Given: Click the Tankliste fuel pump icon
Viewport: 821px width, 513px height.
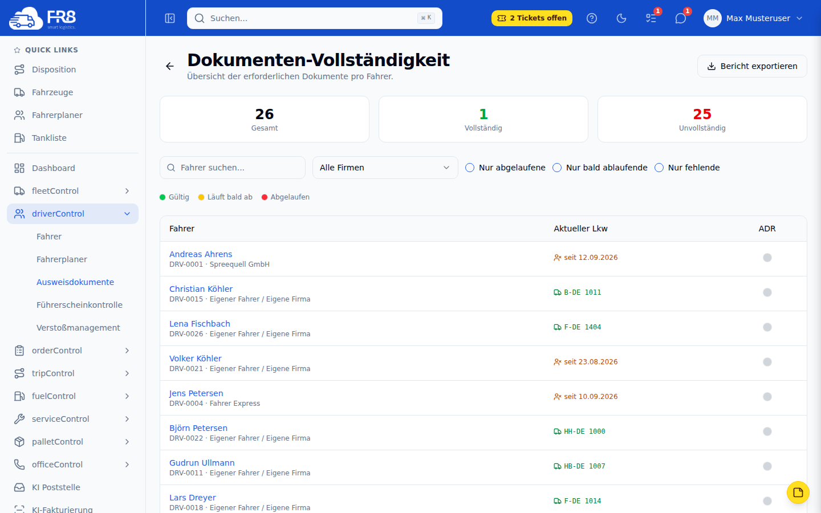Looking at the screenshot, I should coord(19,138).
